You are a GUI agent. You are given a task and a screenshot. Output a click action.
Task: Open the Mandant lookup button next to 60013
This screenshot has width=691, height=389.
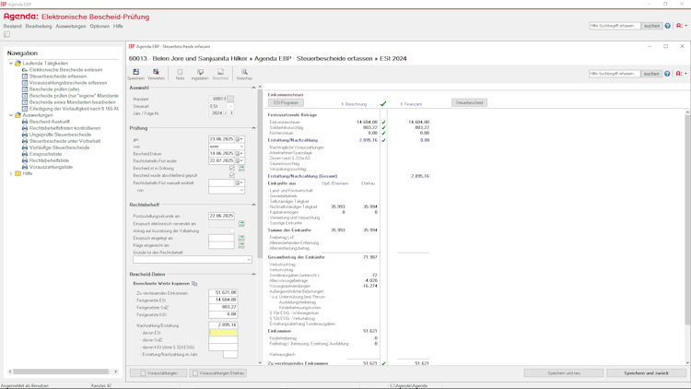(x=230, y=99)
